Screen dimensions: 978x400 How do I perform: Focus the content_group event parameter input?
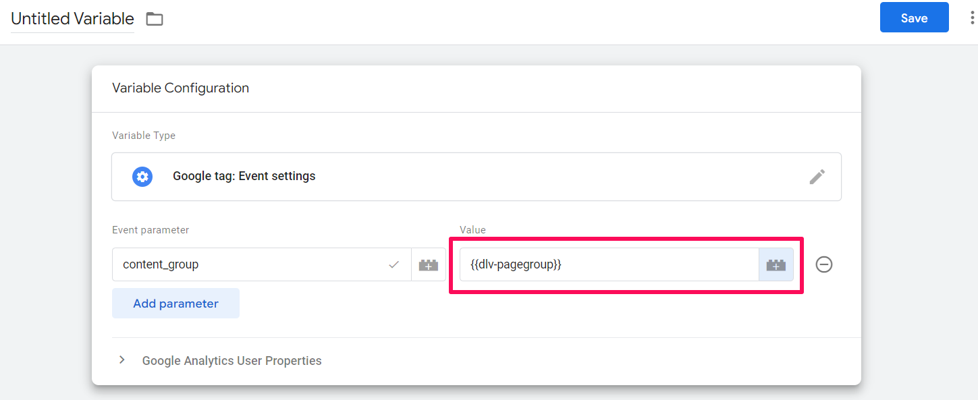pos(250,264)
